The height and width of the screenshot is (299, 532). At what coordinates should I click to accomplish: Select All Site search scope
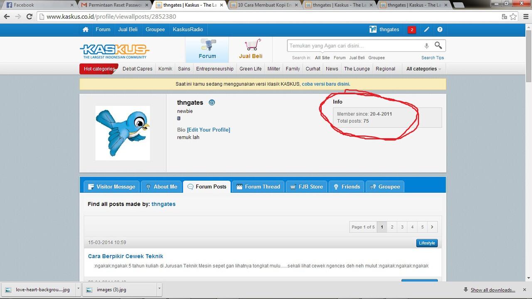(x=322, y=58)
